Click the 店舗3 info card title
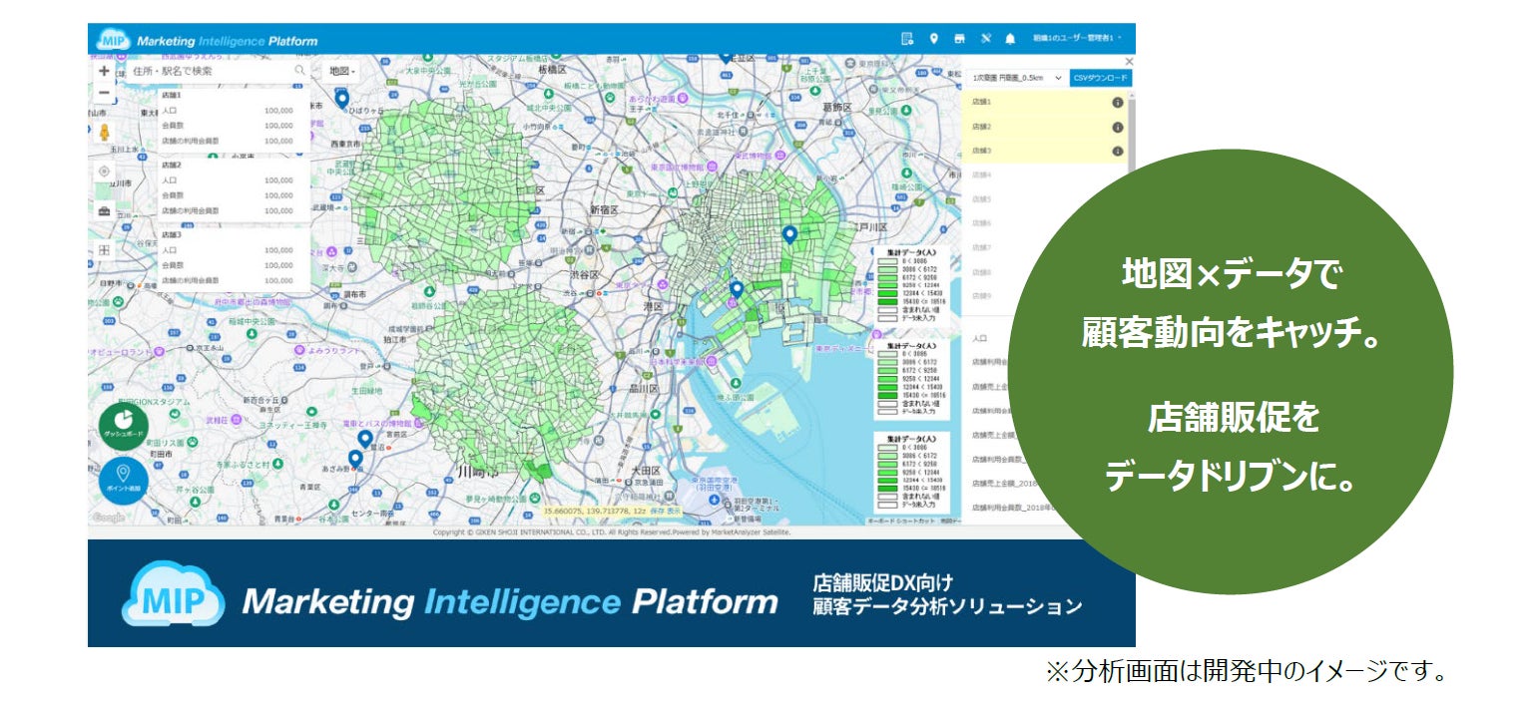The image size is (1532, 701). 171,235
